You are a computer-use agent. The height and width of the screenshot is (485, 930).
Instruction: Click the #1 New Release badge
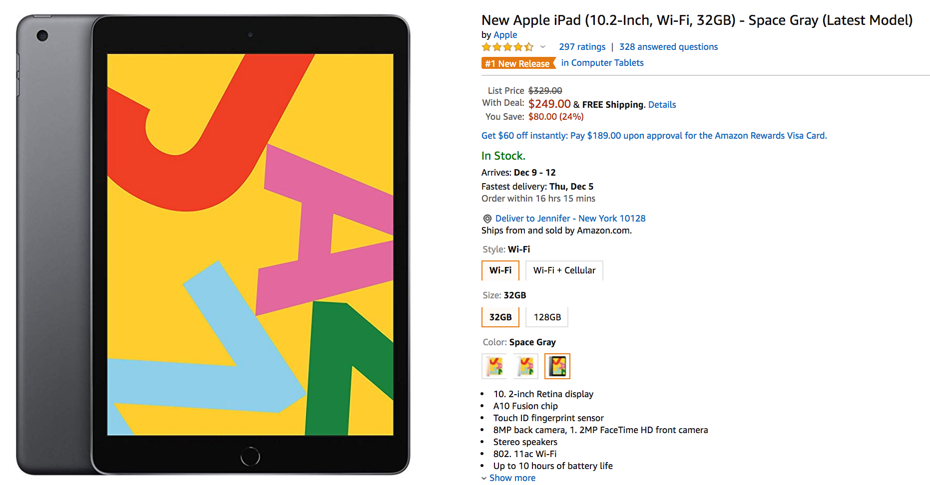(518, 63)
